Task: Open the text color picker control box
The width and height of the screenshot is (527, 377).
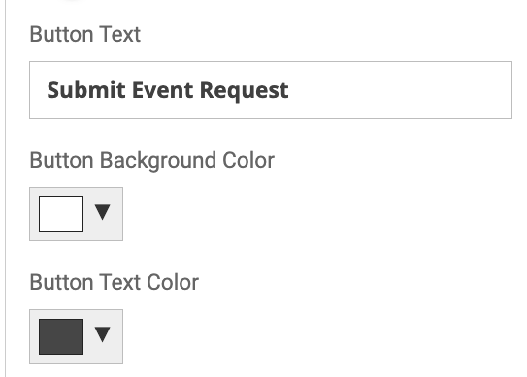Action: (76, 336)
